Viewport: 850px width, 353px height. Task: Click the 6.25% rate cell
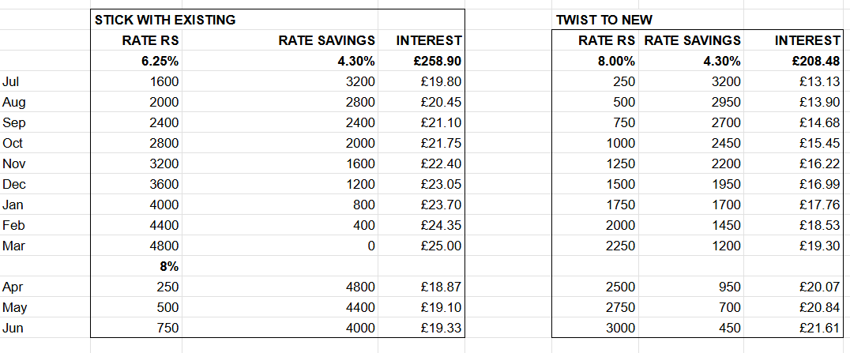160,62
